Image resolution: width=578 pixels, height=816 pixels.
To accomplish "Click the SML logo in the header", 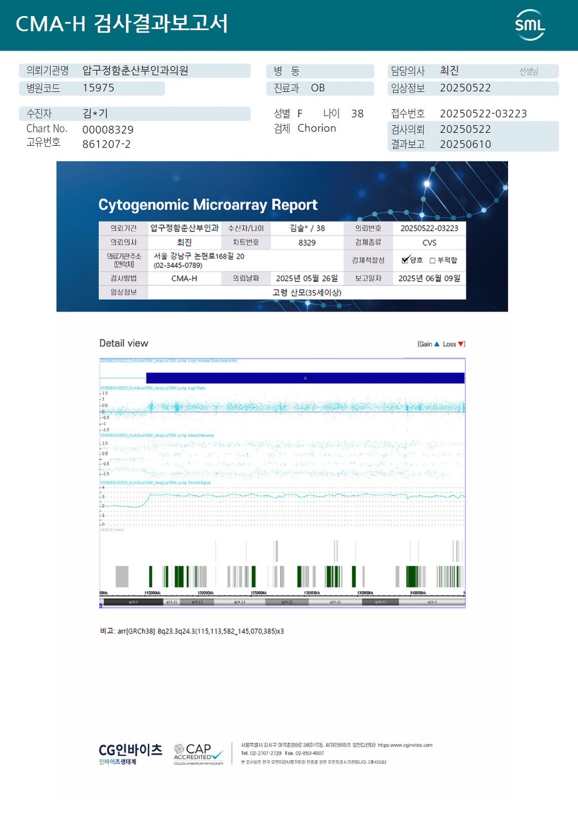I will click(x=530, y=25).
